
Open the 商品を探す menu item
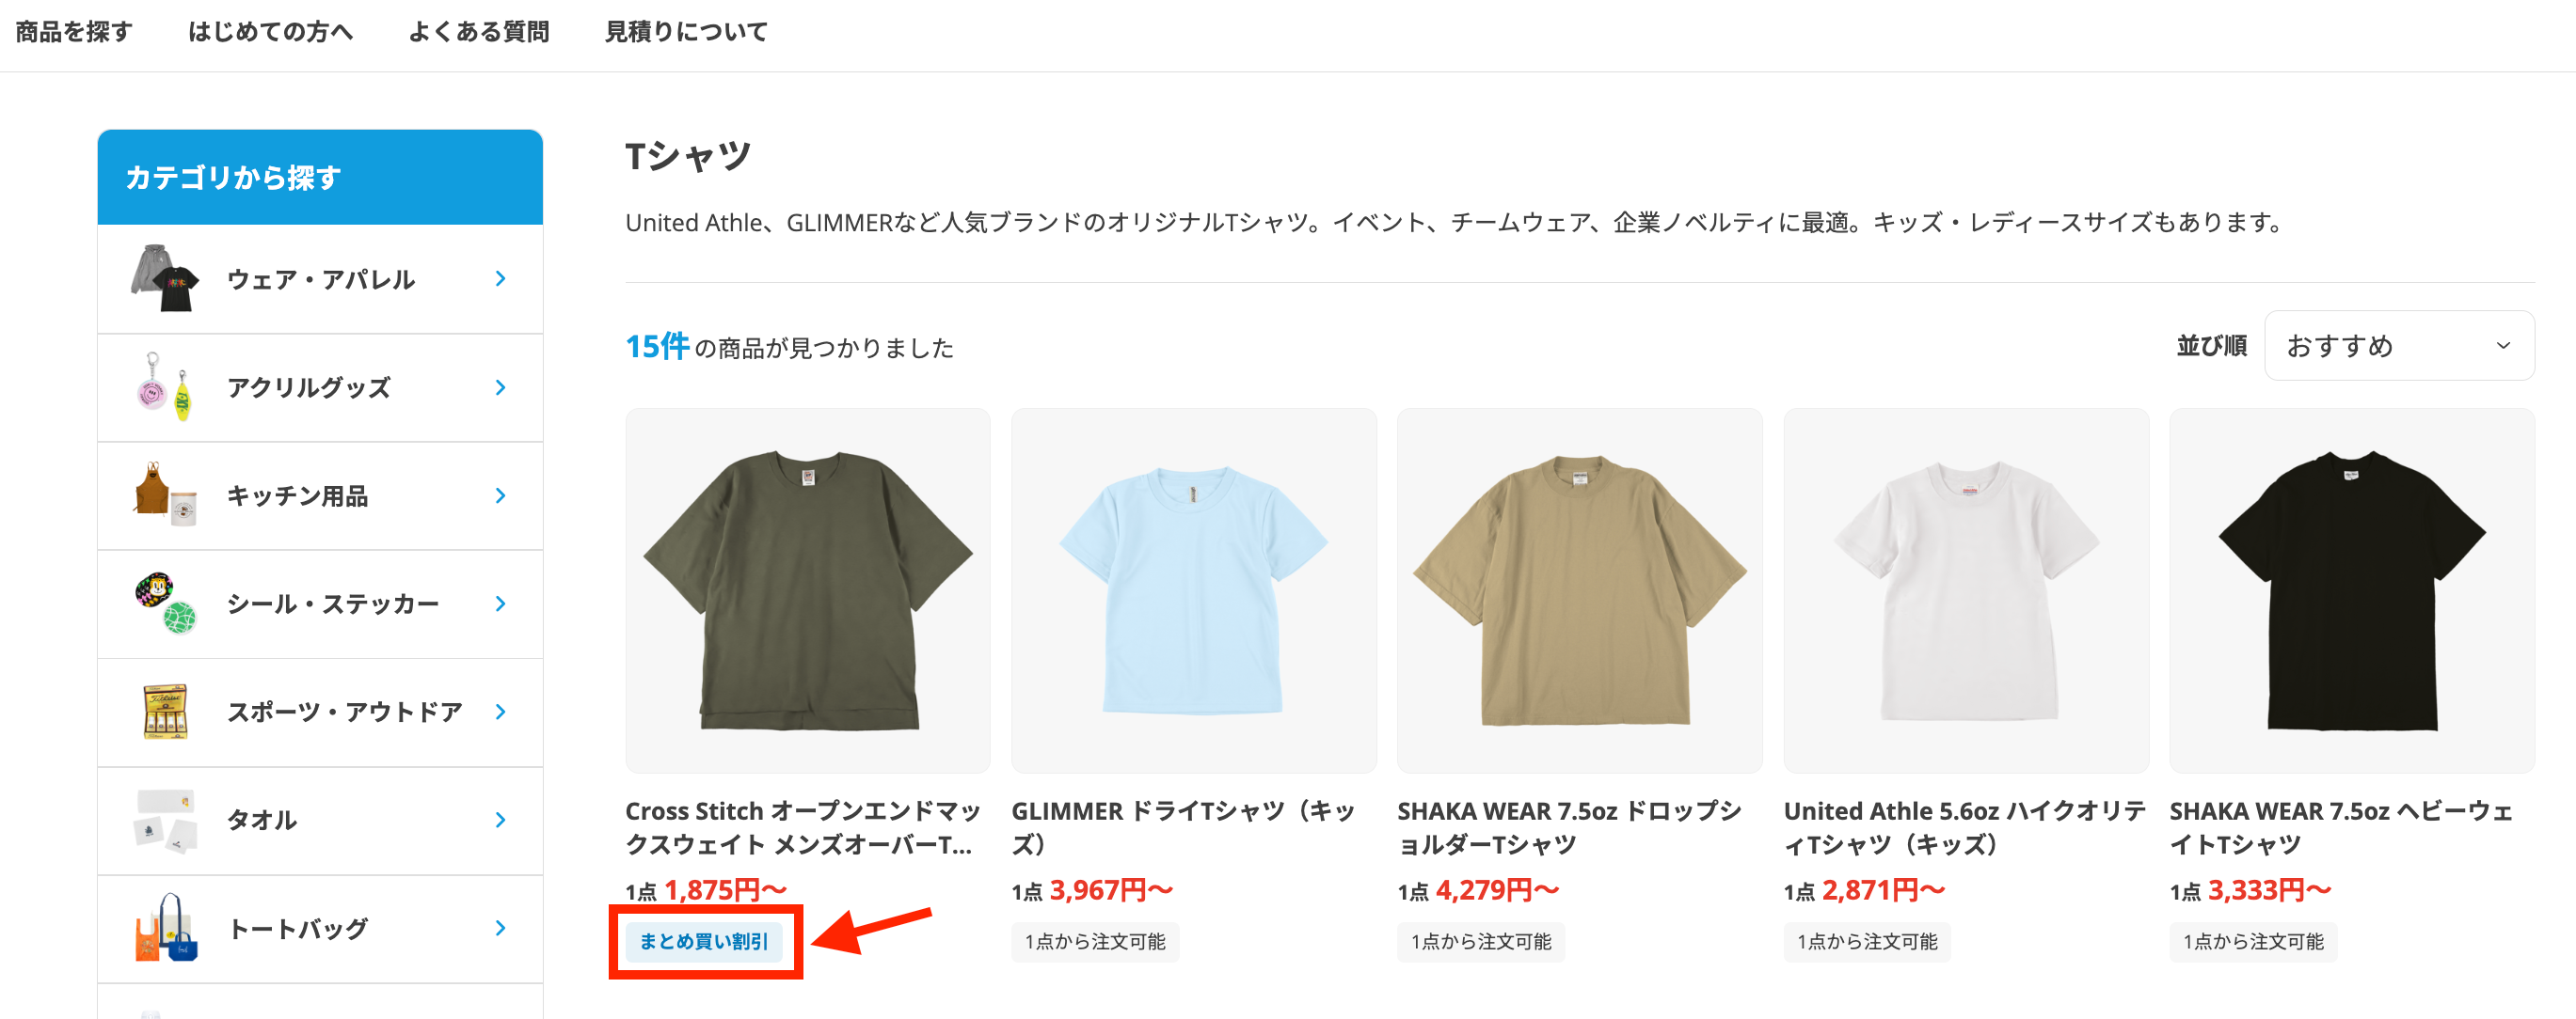74,32
